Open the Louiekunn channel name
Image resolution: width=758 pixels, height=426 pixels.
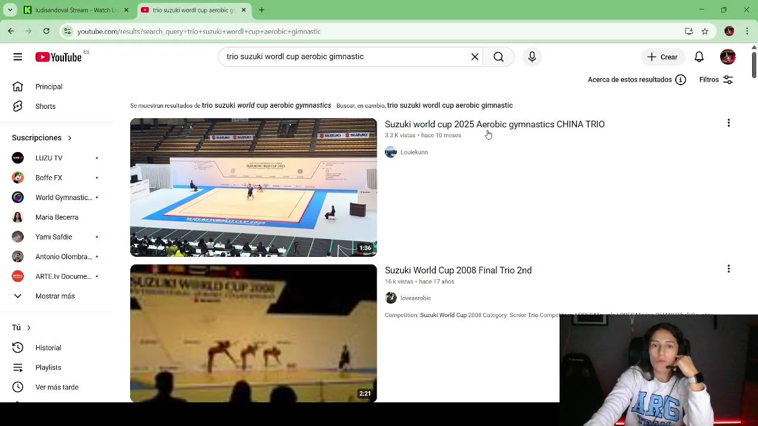414,152
